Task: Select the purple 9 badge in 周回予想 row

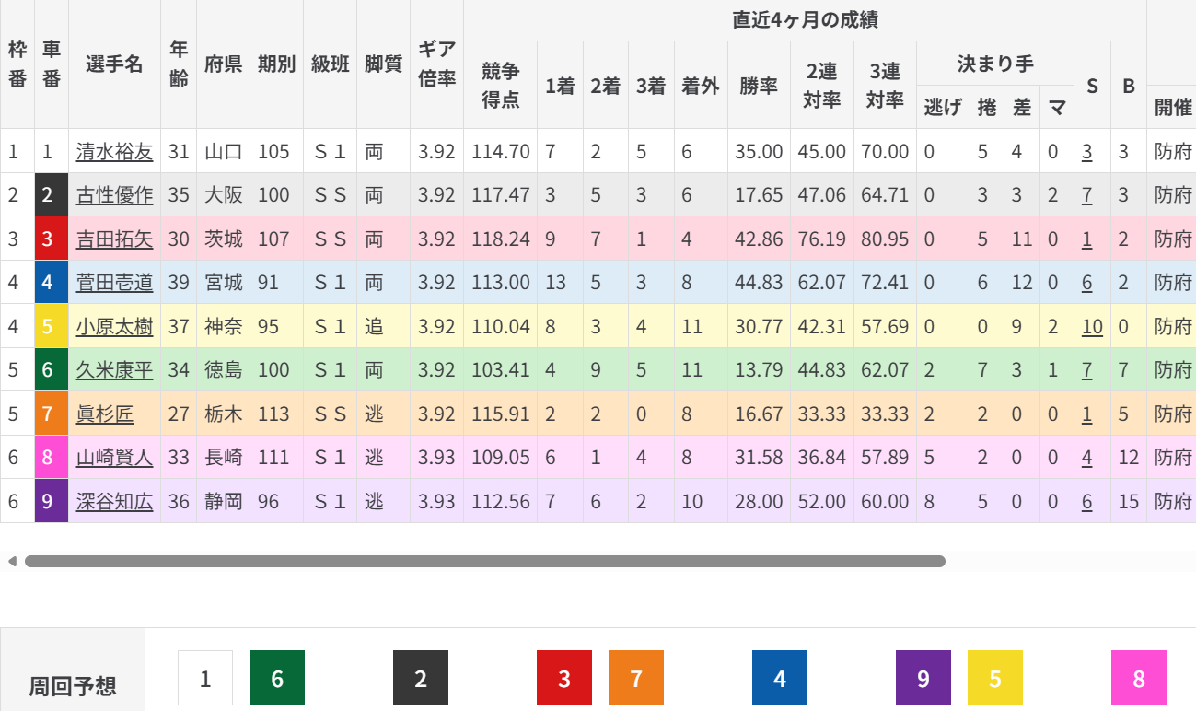Action: 923,679
